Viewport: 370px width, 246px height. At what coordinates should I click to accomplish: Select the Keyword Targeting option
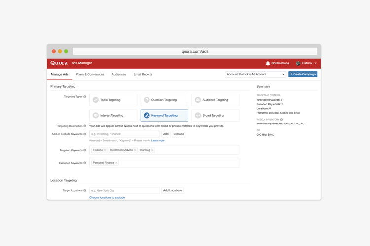[x=164, y=115]
